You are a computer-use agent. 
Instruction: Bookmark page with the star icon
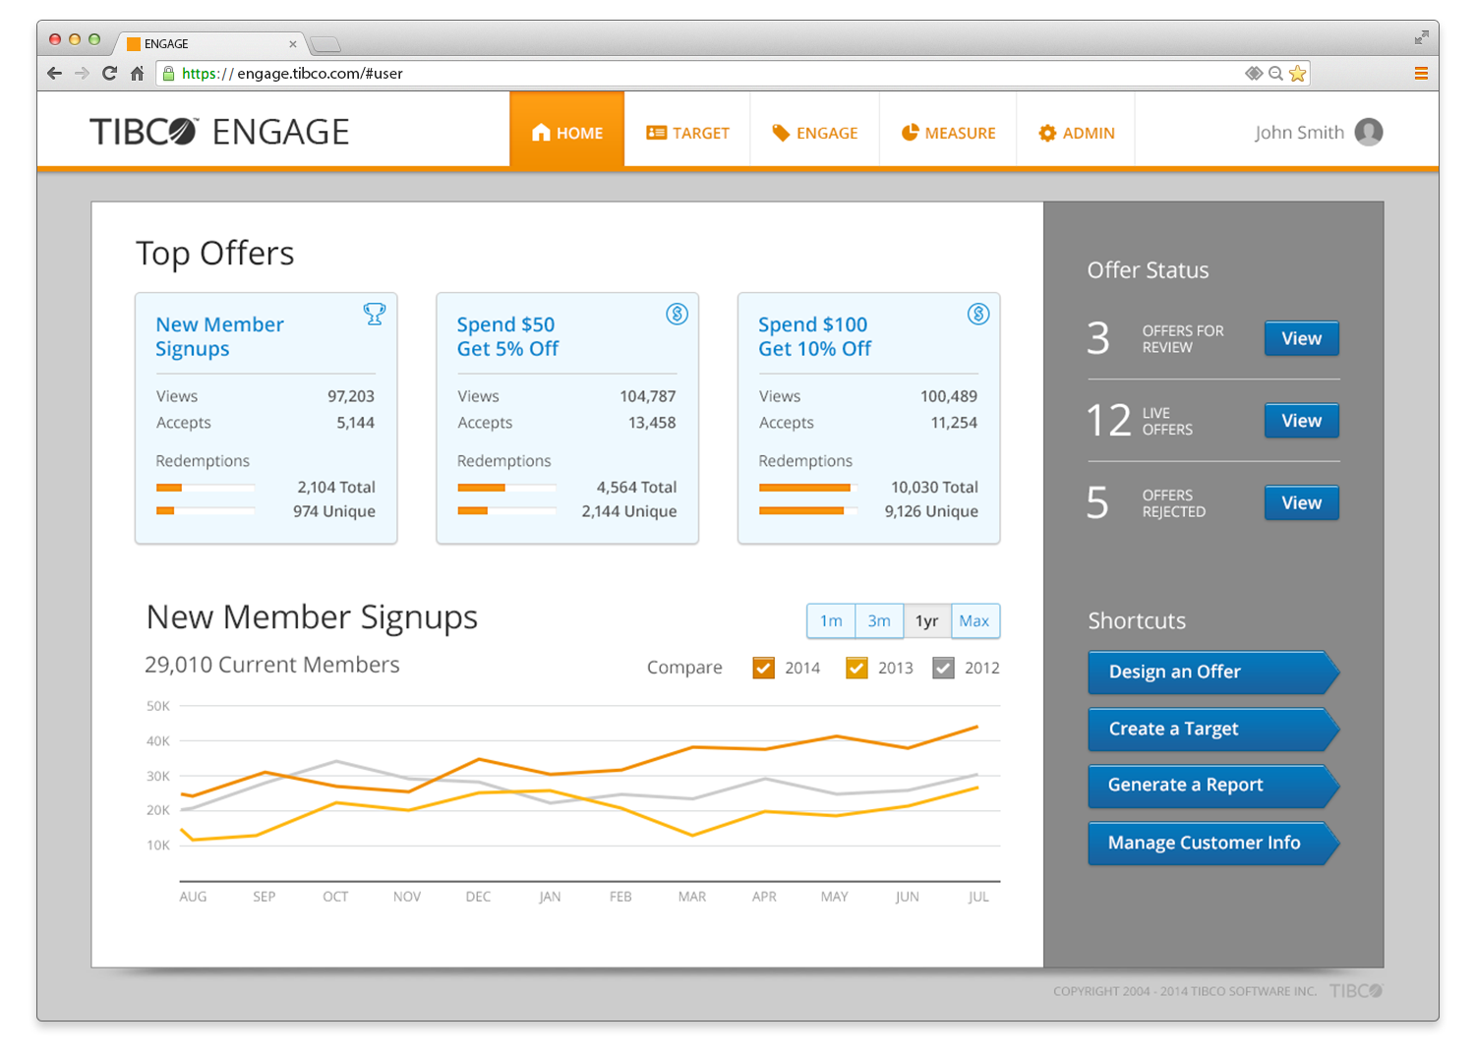tap(1298, 73)
